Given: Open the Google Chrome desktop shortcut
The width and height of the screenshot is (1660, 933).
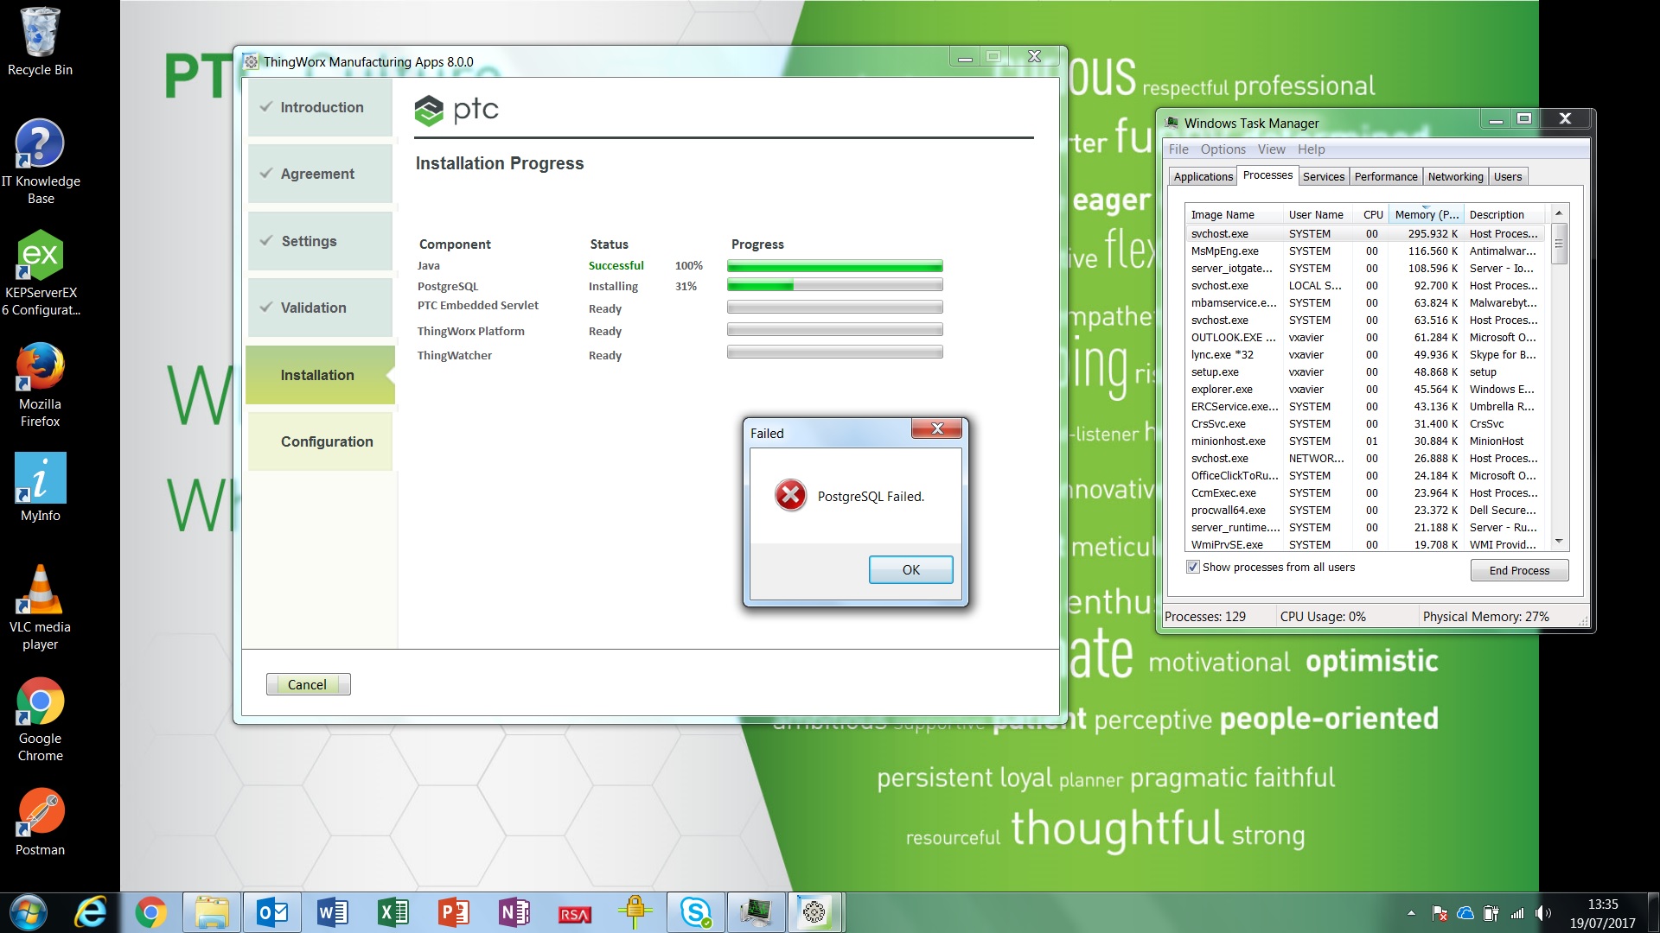Looking at the screenshot, I should point(40,719).
